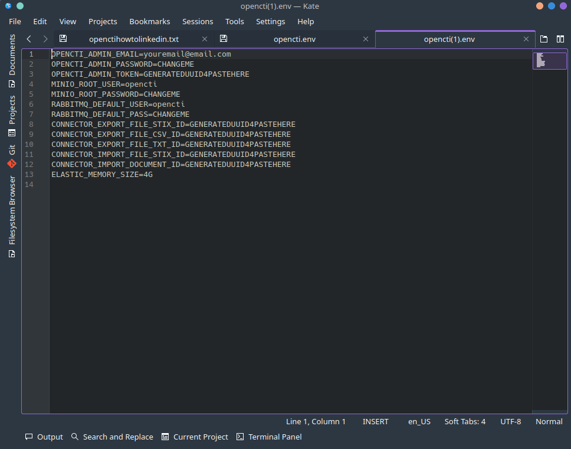Open the UTF-8 encoding selector
Image resolution: width=571 pixels, height=449 pixels.
(x=510, y=421)
